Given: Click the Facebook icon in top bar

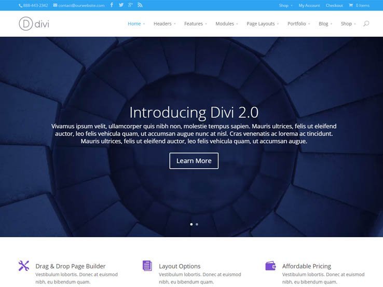Looking at the screenshot, I should click(112, 5).
